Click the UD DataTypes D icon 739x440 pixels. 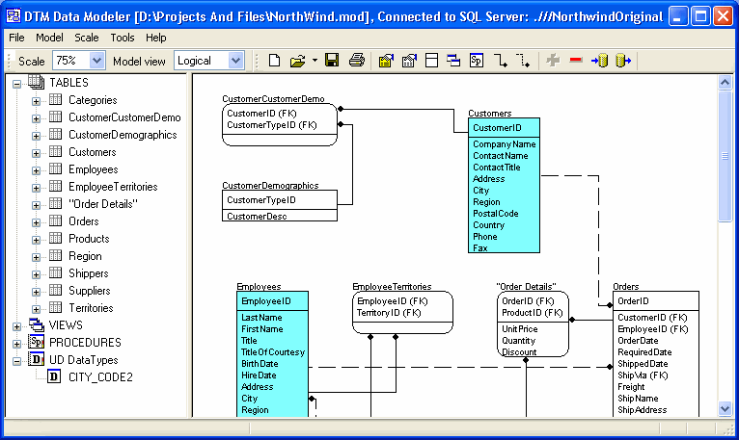[37, 359]
